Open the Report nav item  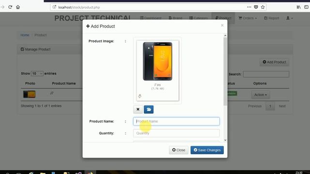tap(271, 18)
